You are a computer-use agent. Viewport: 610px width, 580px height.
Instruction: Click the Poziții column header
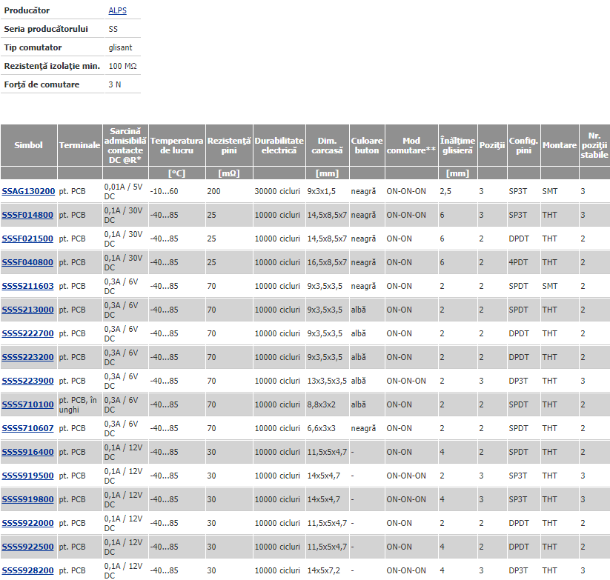pyautogui.click(x=492, y=145)
